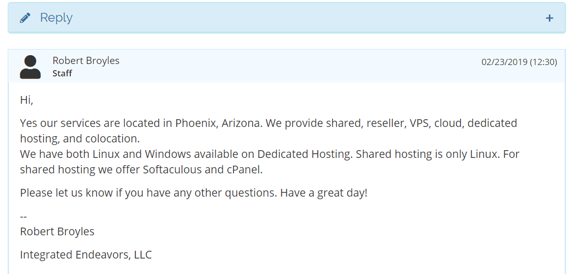Screen dimensions: 571x274
Task: Click the "Please let us know" closing sentence
Action: coord(149,193)
